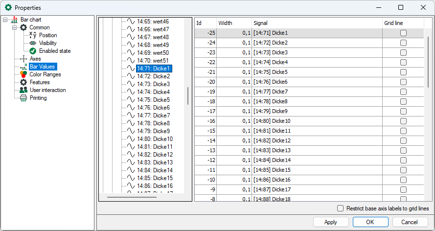Open the Visibility properties page
The image size is (435, 231).
point(48,43)
